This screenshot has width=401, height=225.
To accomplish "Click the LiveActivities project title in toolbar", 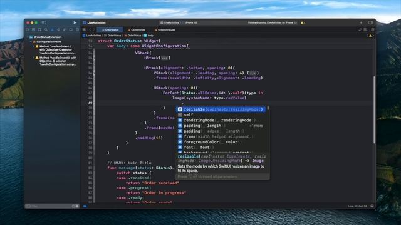I will [x=96, y=22].
